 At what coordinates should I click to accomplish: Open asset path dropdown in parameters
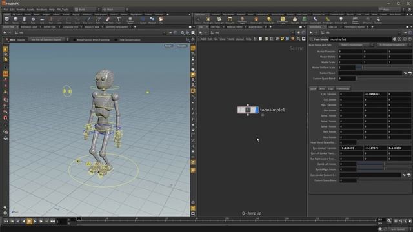click(x=394, y=45)
